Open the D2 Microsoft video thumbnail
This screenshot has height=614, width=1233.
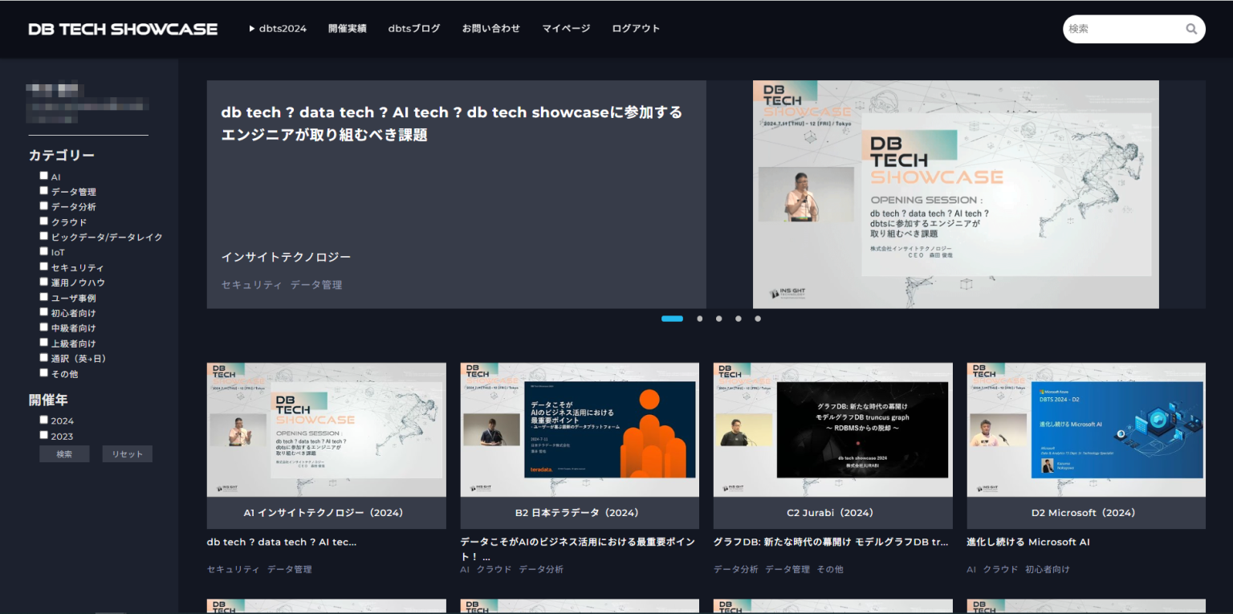coord(1086,429)
